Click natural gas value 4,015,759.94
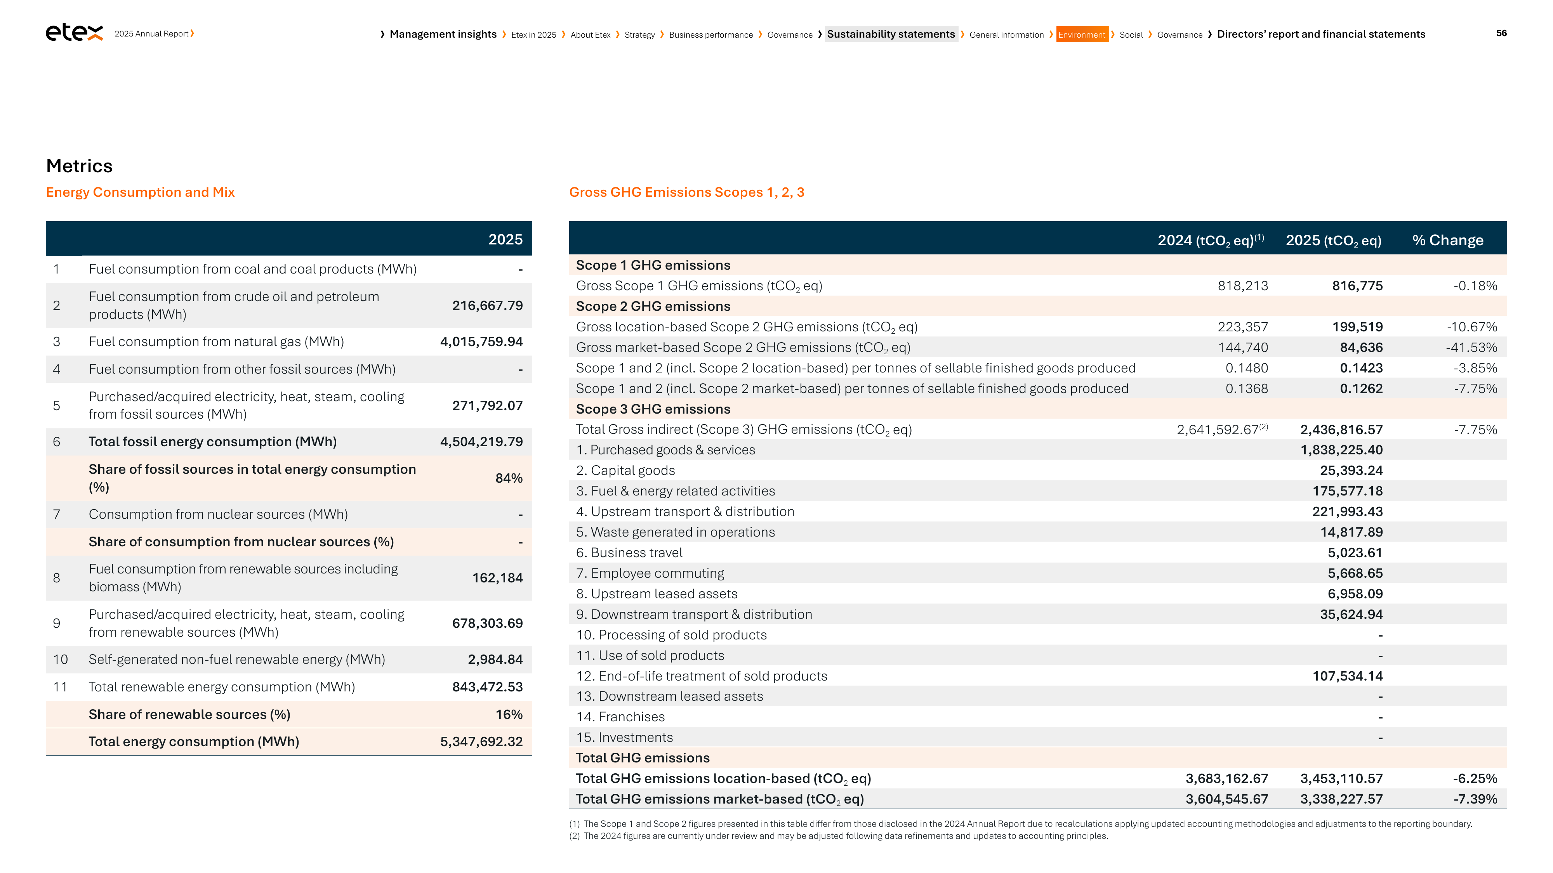Image resolution: width=1553 pixels, height=873 pixels. point(481,341)
